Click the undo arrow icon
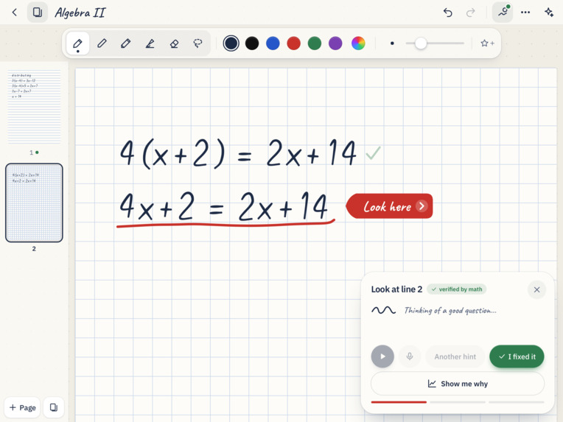Image resolution: width=563 pixels, height=422 pixels. tap(448, 13)
